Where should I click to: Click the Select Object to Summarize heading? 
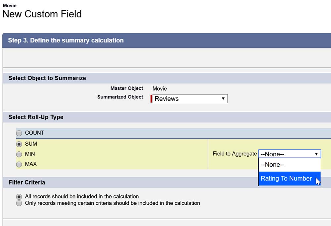pyautogui.click(x=47, y=78)
